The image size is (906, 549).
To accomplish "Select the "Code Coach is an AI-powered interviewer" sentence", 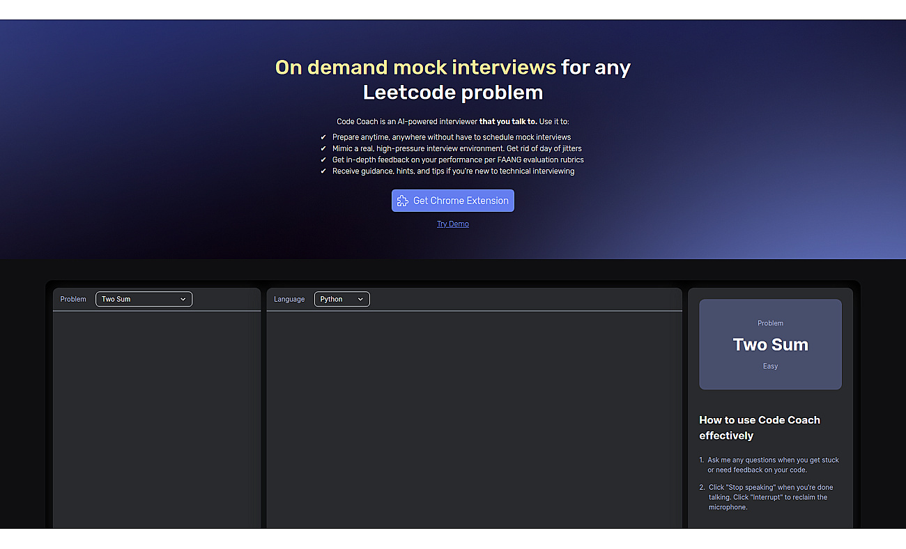I will 453,121.
